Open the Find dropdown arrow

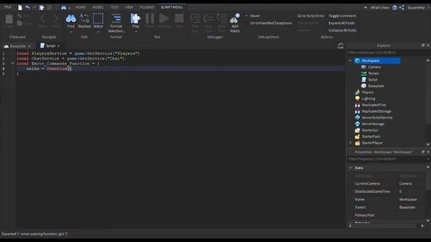[71, 32]
